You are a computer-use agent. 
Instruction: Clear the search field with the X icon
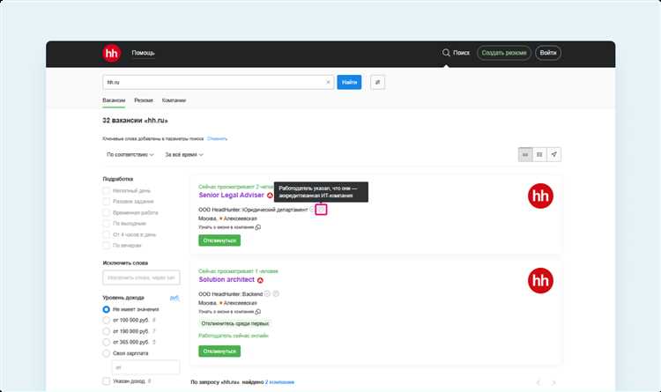point(329,82)
